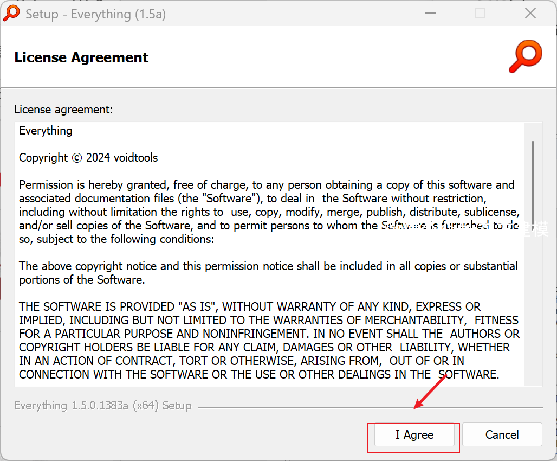Image resolution: width=557 pixels, height=461 pixels.
Task: Click the 'License Agreement' heading
Action: coord(81,57)
